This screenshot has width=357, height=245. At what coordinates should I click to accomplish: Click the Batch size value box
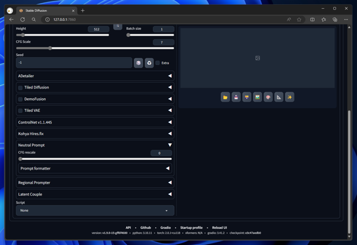click(x=164, y=29)
